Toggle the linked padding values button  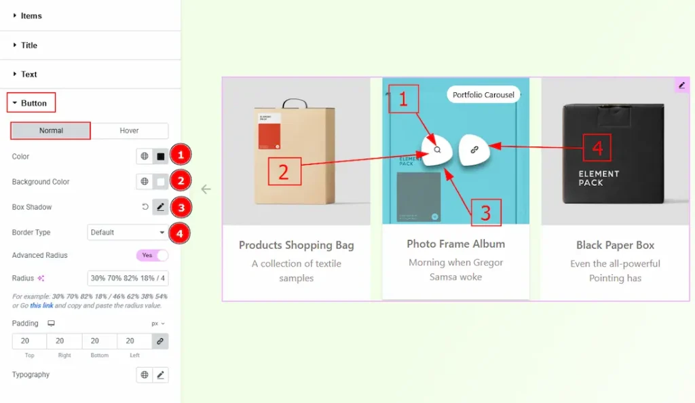pyautogui.click(x=160, y=341)
